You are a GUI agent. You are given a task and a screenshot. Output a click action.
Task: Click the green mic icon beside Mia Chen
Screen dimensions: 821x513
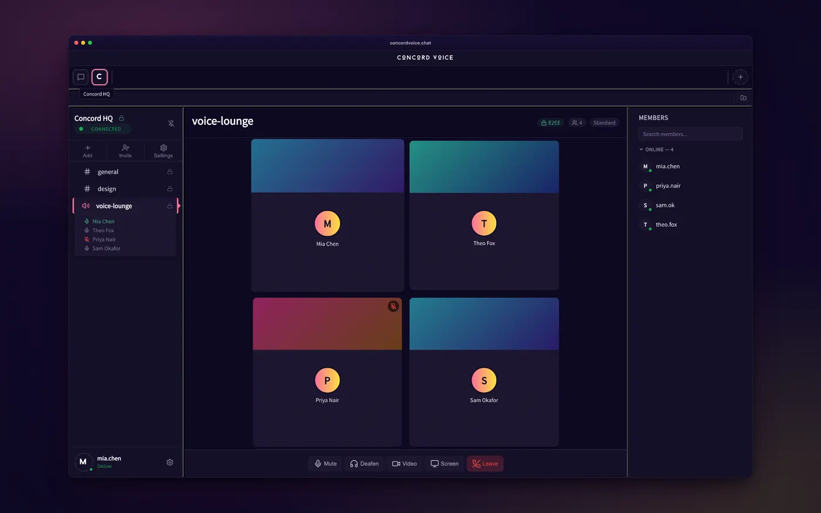87,222
